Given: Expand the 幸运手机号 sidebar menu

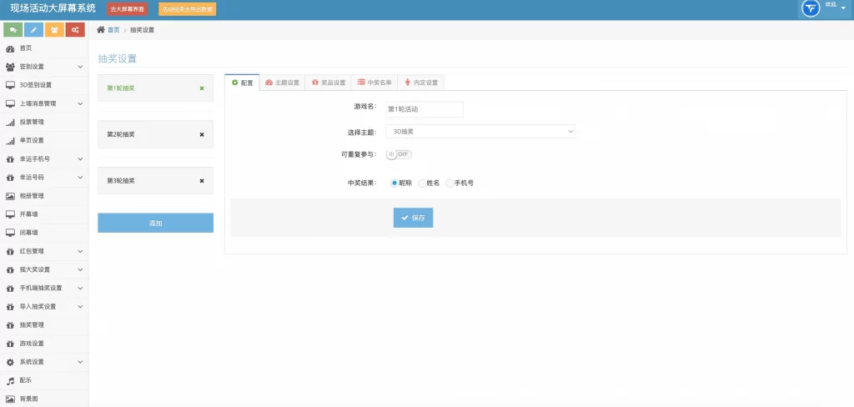Looking at the screenshot, I should (43, 159).
